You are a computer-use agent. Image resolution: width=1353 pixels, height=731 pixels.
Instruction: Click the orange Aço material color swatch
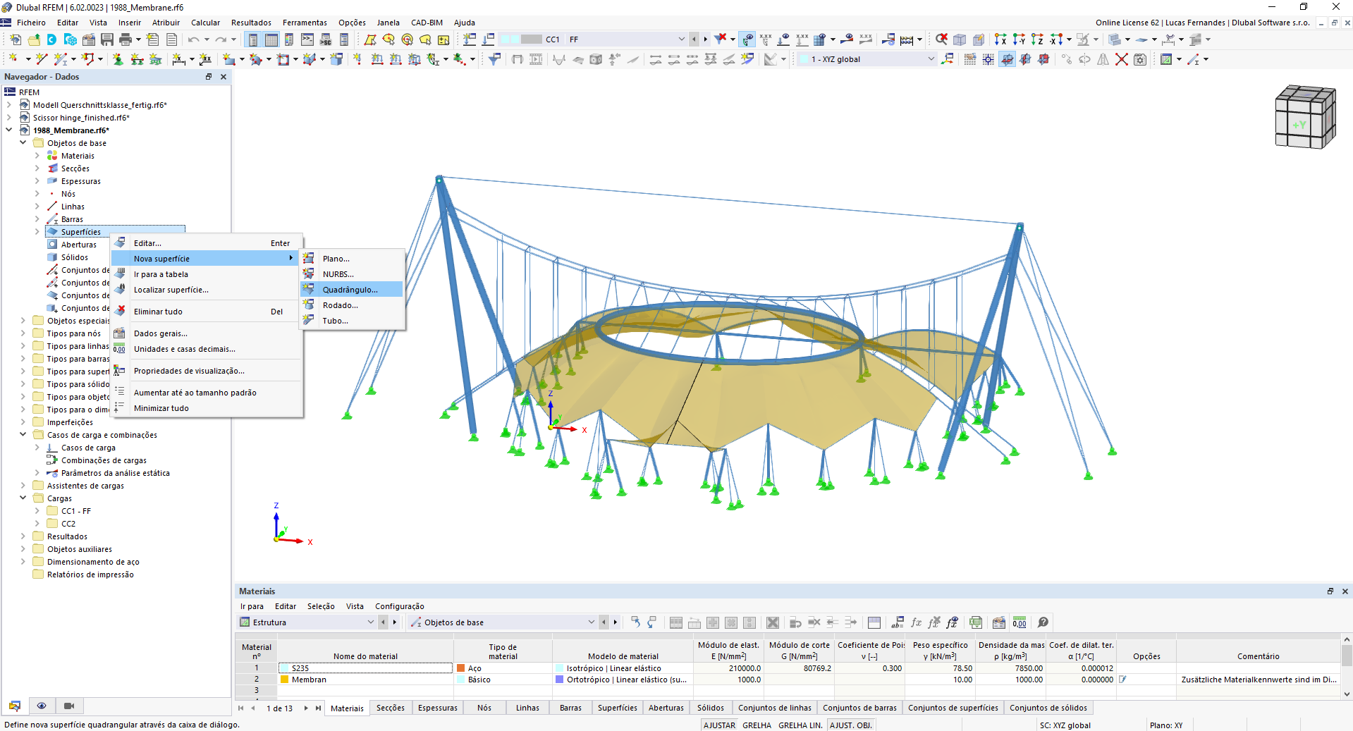[x=460, y=668]
